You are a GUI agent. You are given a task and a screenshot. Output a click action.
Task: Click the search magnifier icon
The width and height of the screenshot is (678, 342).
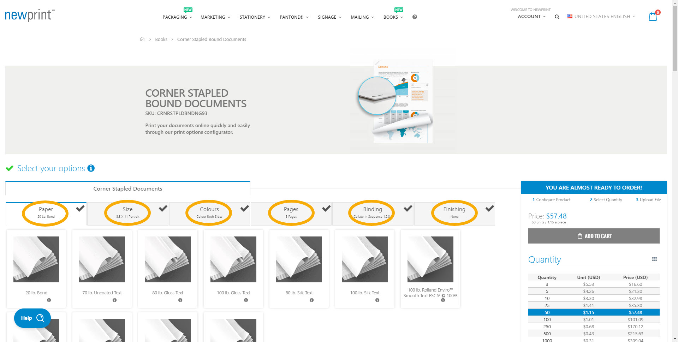click(x=557, y=17)
